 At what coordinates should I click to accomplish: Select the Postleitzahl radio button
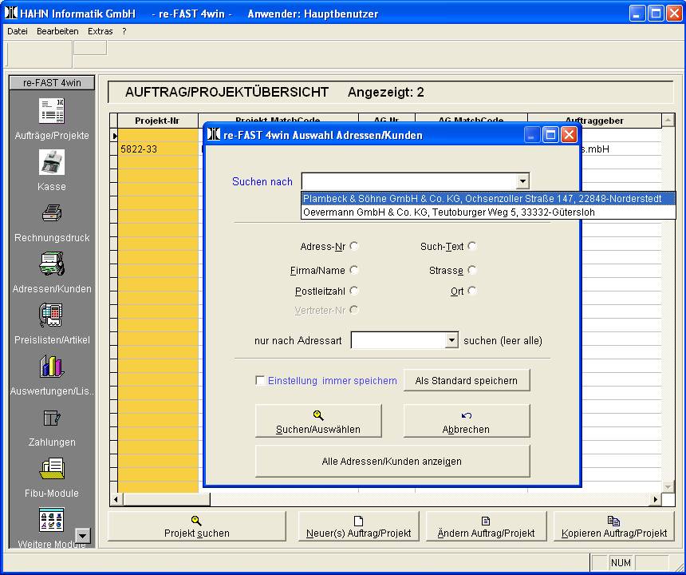coord(354,291)
